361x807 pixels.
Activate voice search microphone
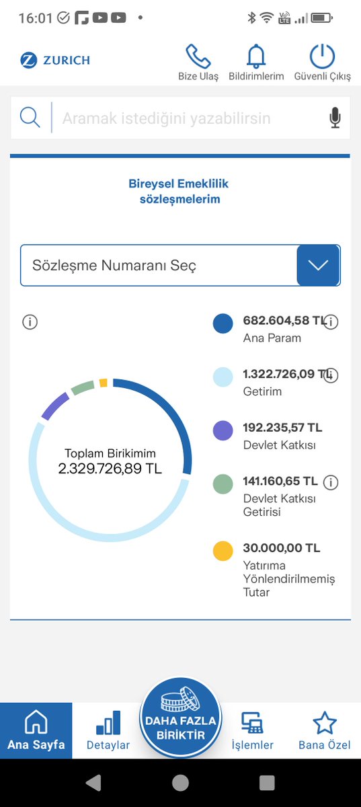[x=335, y=118]
